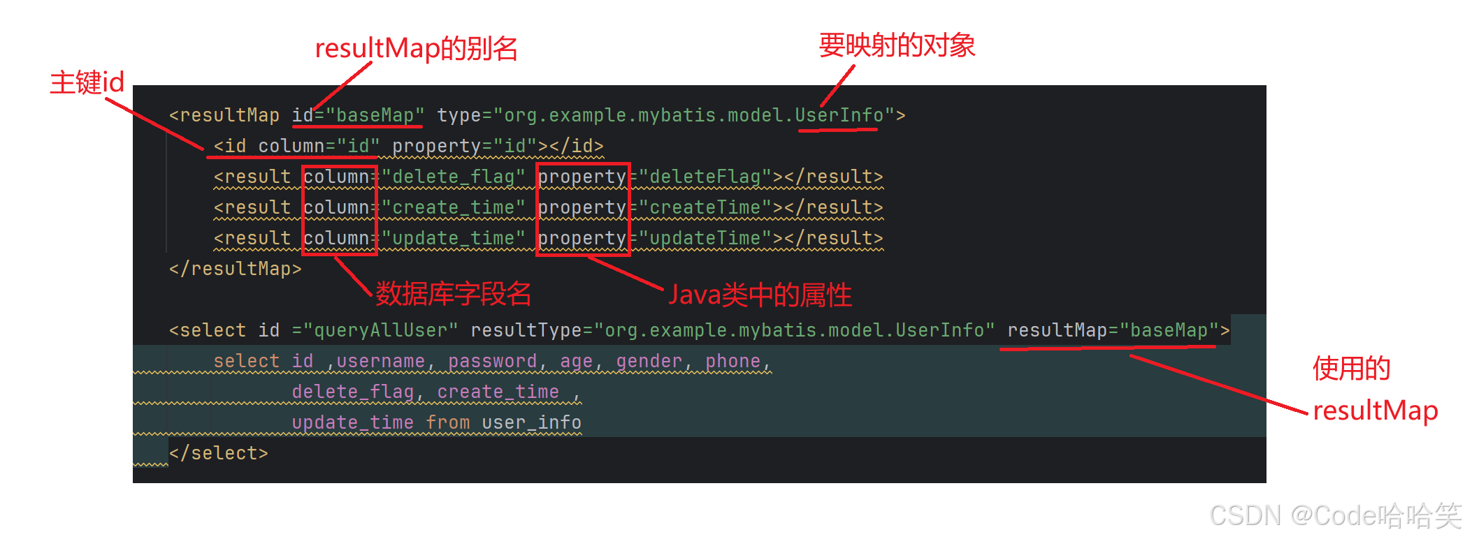Click the CSDN @Code哈哈笑 watermark
This screenshot has height=539, width=1465.
(x=1335, y=516)
